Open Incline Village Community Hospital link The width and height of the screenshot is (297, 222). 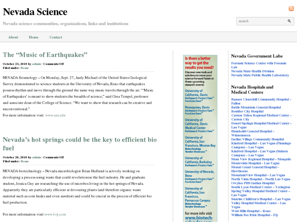[x=258, y=139]
